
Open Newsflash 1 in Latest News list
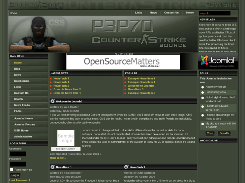click(61, 82)
